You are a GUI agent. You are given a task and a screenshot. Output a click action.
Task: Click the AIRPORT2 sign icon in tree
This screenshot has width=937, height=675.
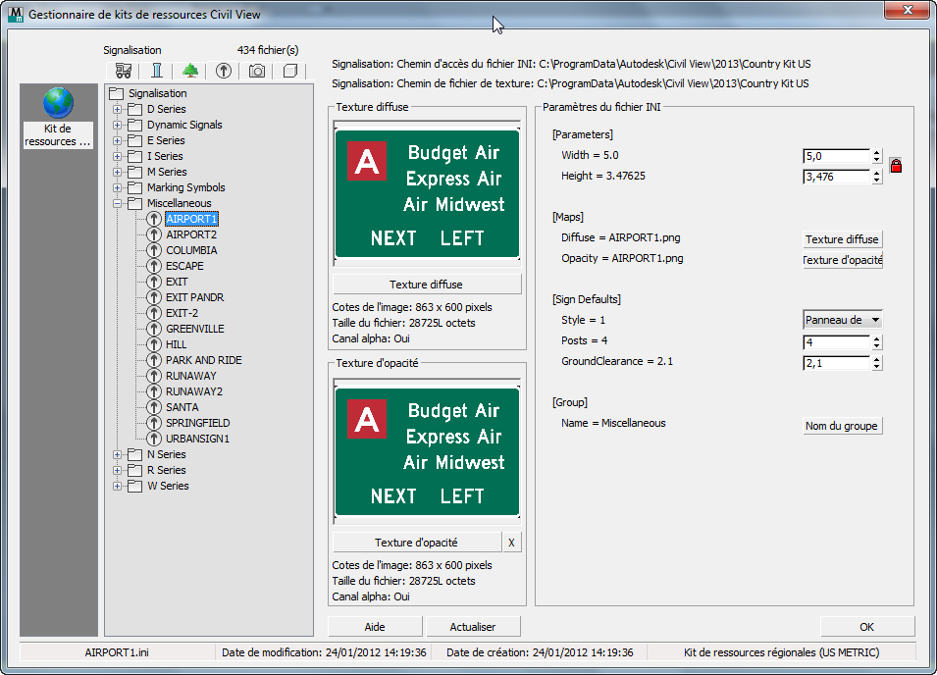pos(154,234)
